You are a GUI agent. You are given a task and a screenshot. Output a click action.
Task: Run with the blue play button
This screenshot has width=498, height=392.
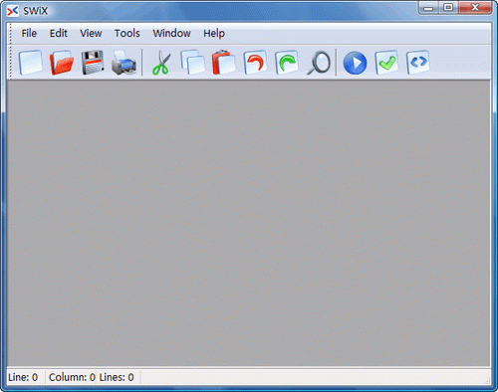pos(356,63)
